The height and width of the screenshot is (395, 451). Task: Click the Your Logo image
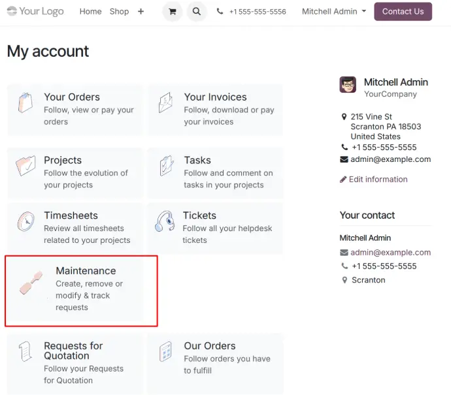pyautogui.click(x=35, y=11)
